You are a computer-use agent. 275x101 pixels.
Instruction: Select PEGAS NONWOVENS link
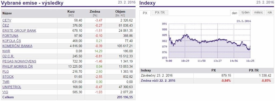click(x=19, y=61)
